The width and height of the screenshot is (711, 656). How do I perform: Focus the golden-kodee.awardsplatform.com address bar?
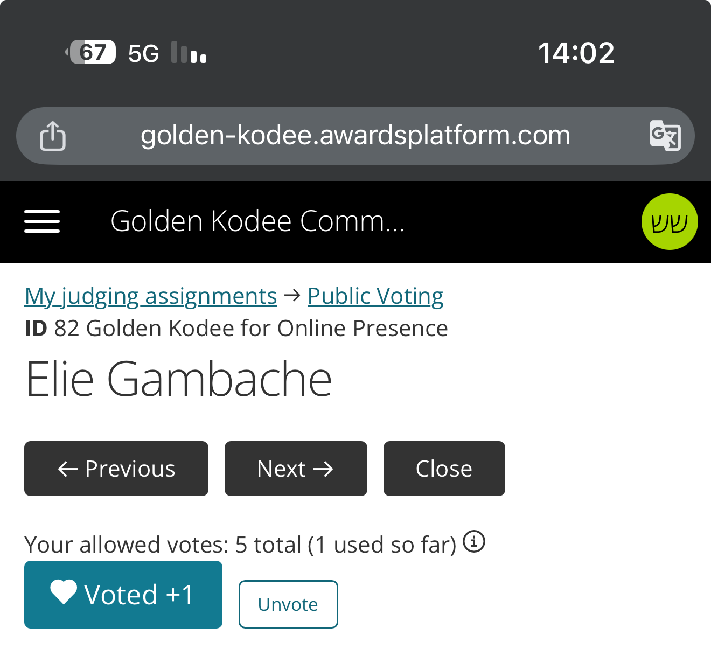pyautogui.click(x=356, y=135)
